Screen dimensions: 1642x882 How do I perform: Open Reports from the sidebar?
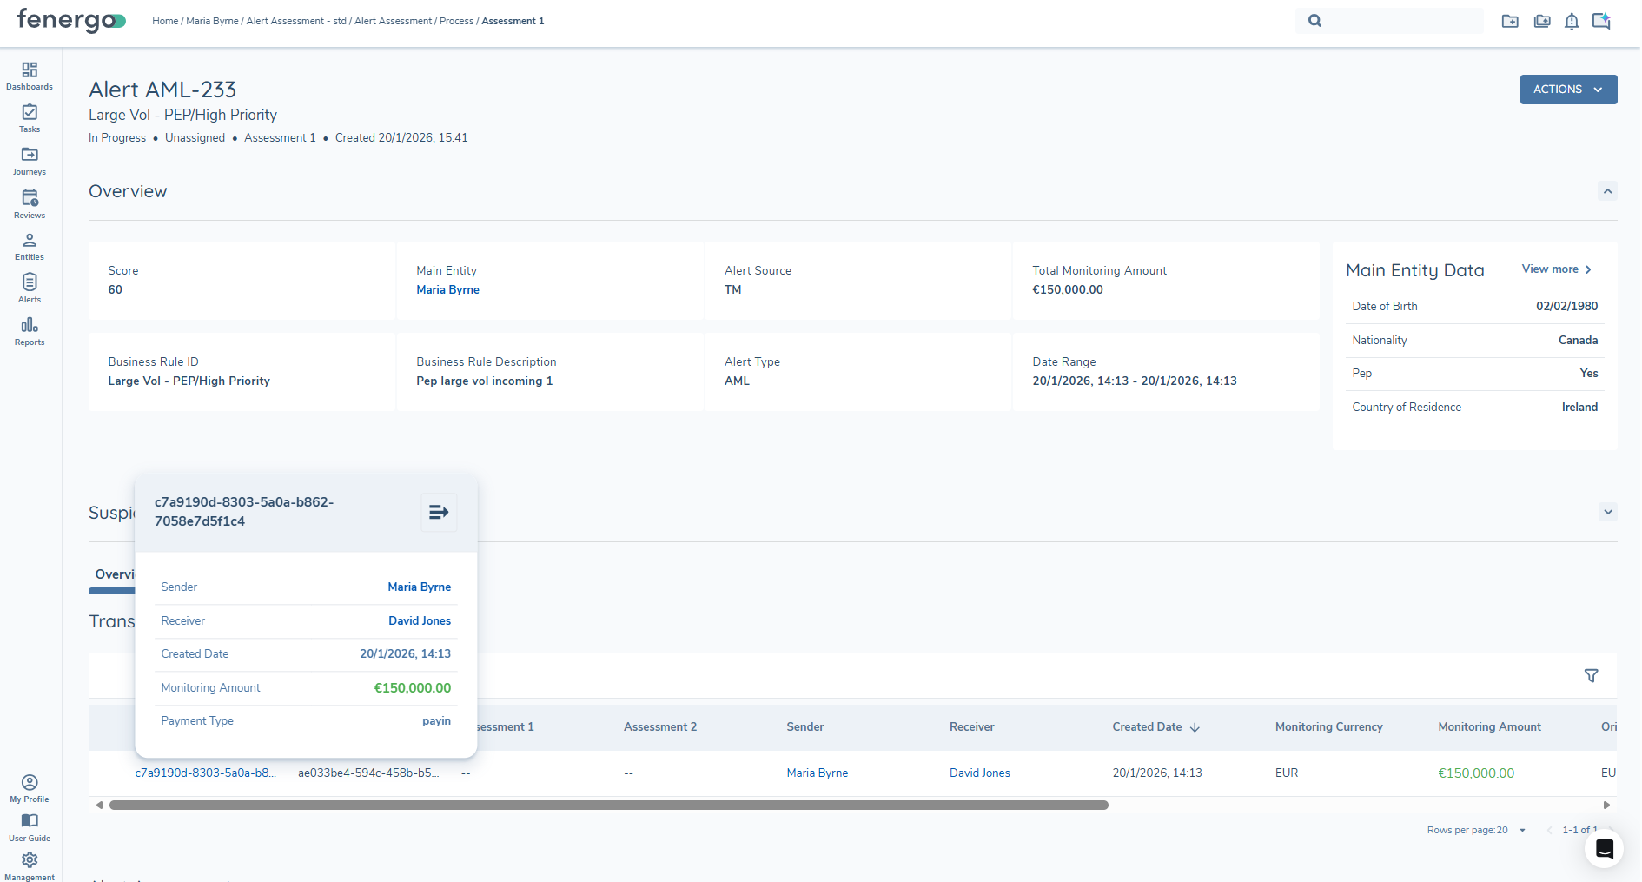29,330
